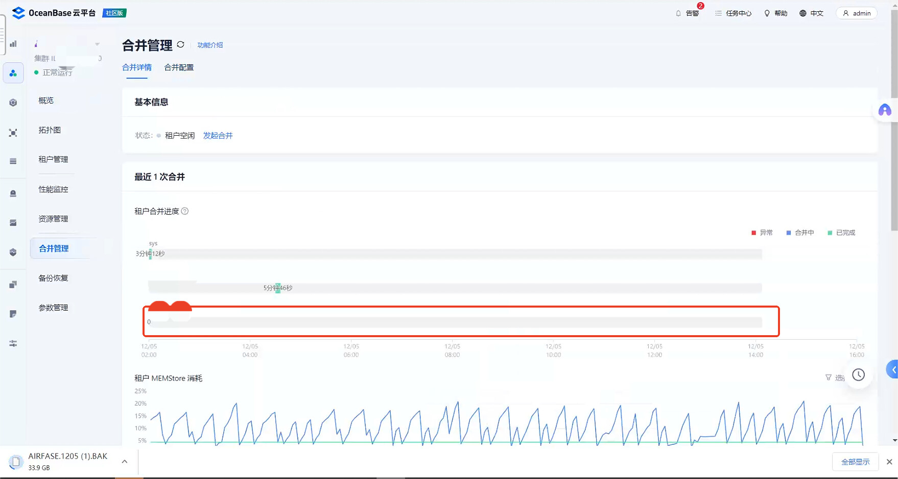
Task: Open the bar chart icon in left rail
Action: 13,44
